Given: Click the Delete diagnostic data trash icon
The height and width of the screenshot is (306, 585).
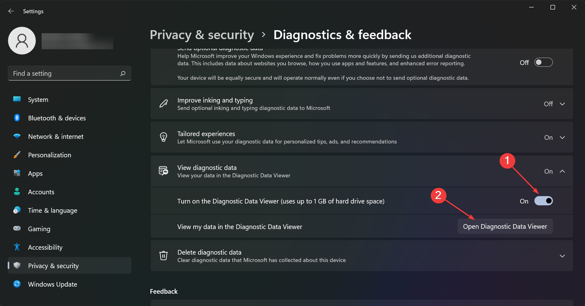Looking at the screenshot, I should click(x=164, y=256).
